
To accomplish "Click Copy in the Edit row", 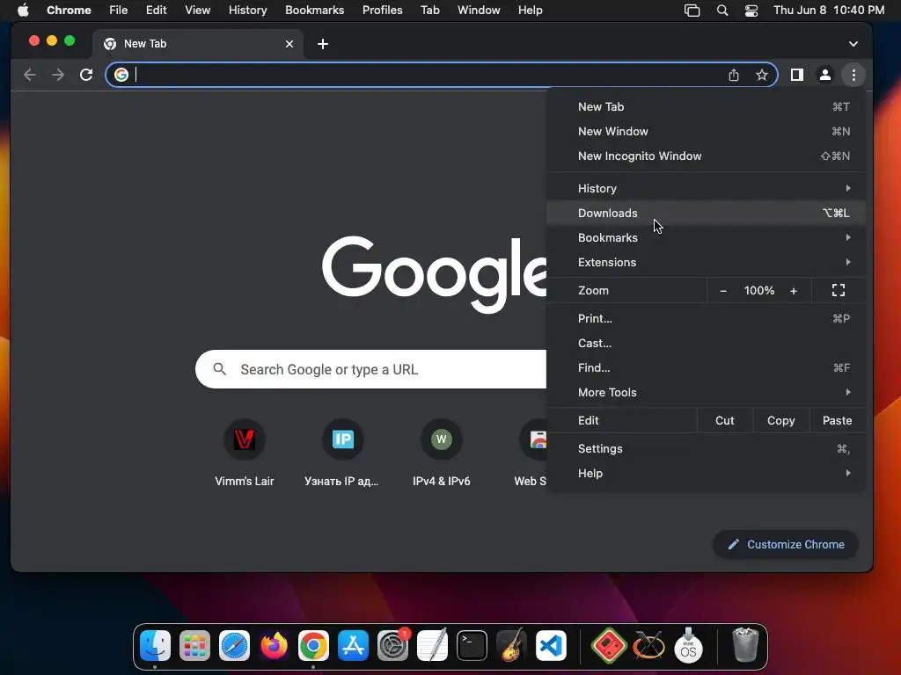I will (781, 421).
